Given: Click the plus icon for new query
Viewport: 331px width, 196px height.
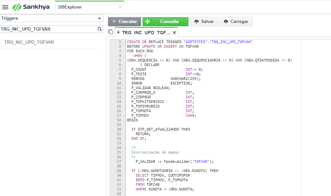Looking at the screenshot, I should coord(147,21).
